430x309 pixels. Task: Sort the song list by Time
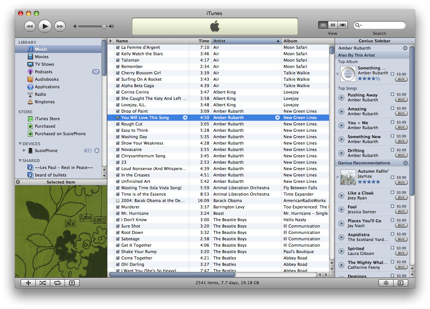(x=200, y=41)
